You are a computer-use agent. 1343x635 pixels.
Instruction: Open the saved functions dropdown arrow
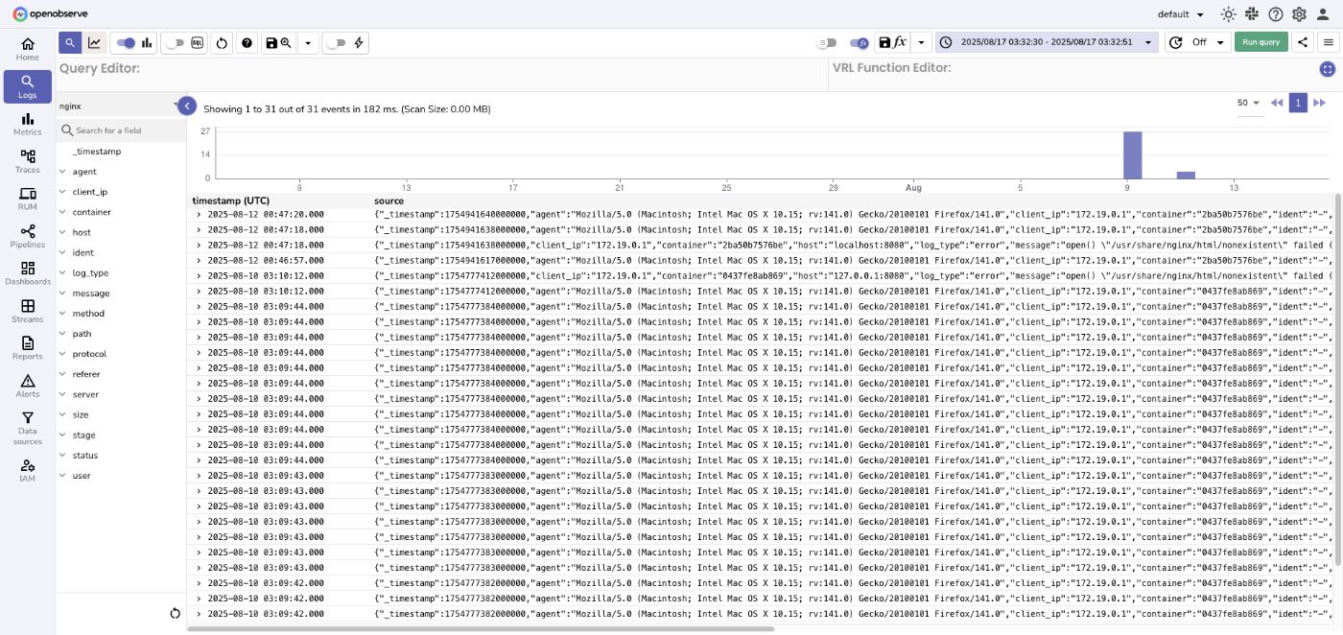point(921,42)
